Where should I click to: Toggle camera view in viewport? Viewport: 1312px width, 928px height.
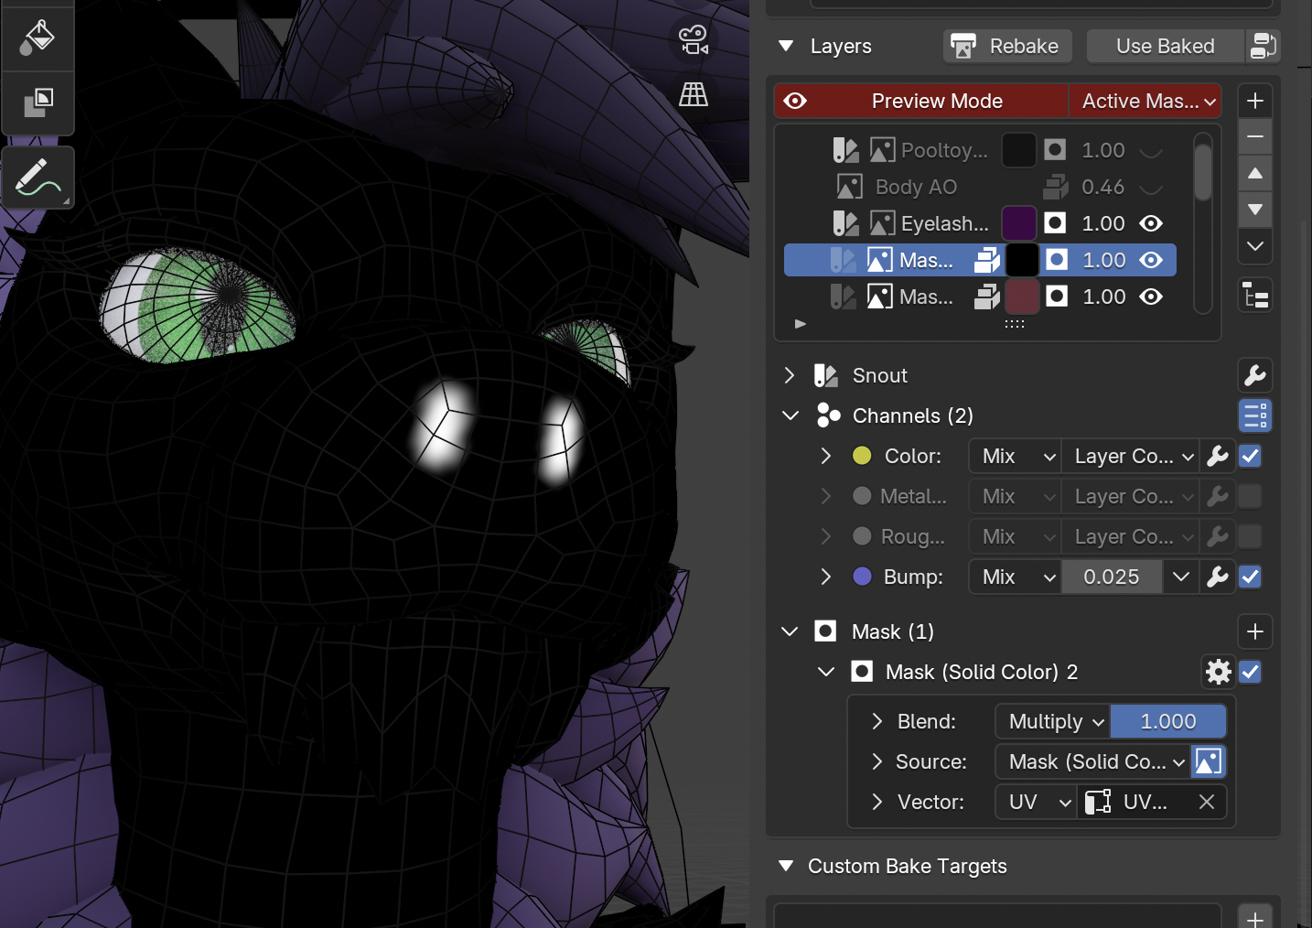(x=694, y=40)
